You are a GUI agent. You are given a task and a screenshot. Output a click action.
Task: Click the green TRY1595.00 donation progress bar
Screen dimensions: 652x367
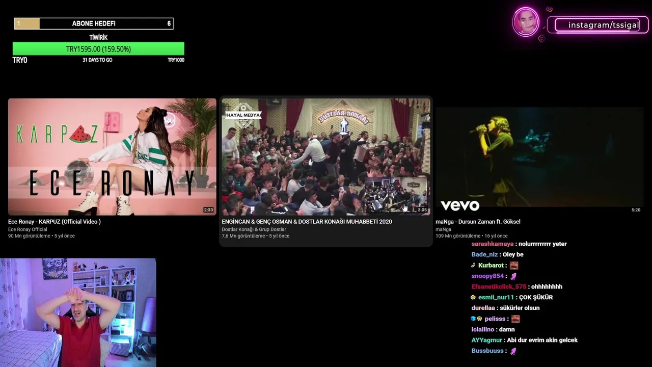pyautogui.click(x=98, y=49)
